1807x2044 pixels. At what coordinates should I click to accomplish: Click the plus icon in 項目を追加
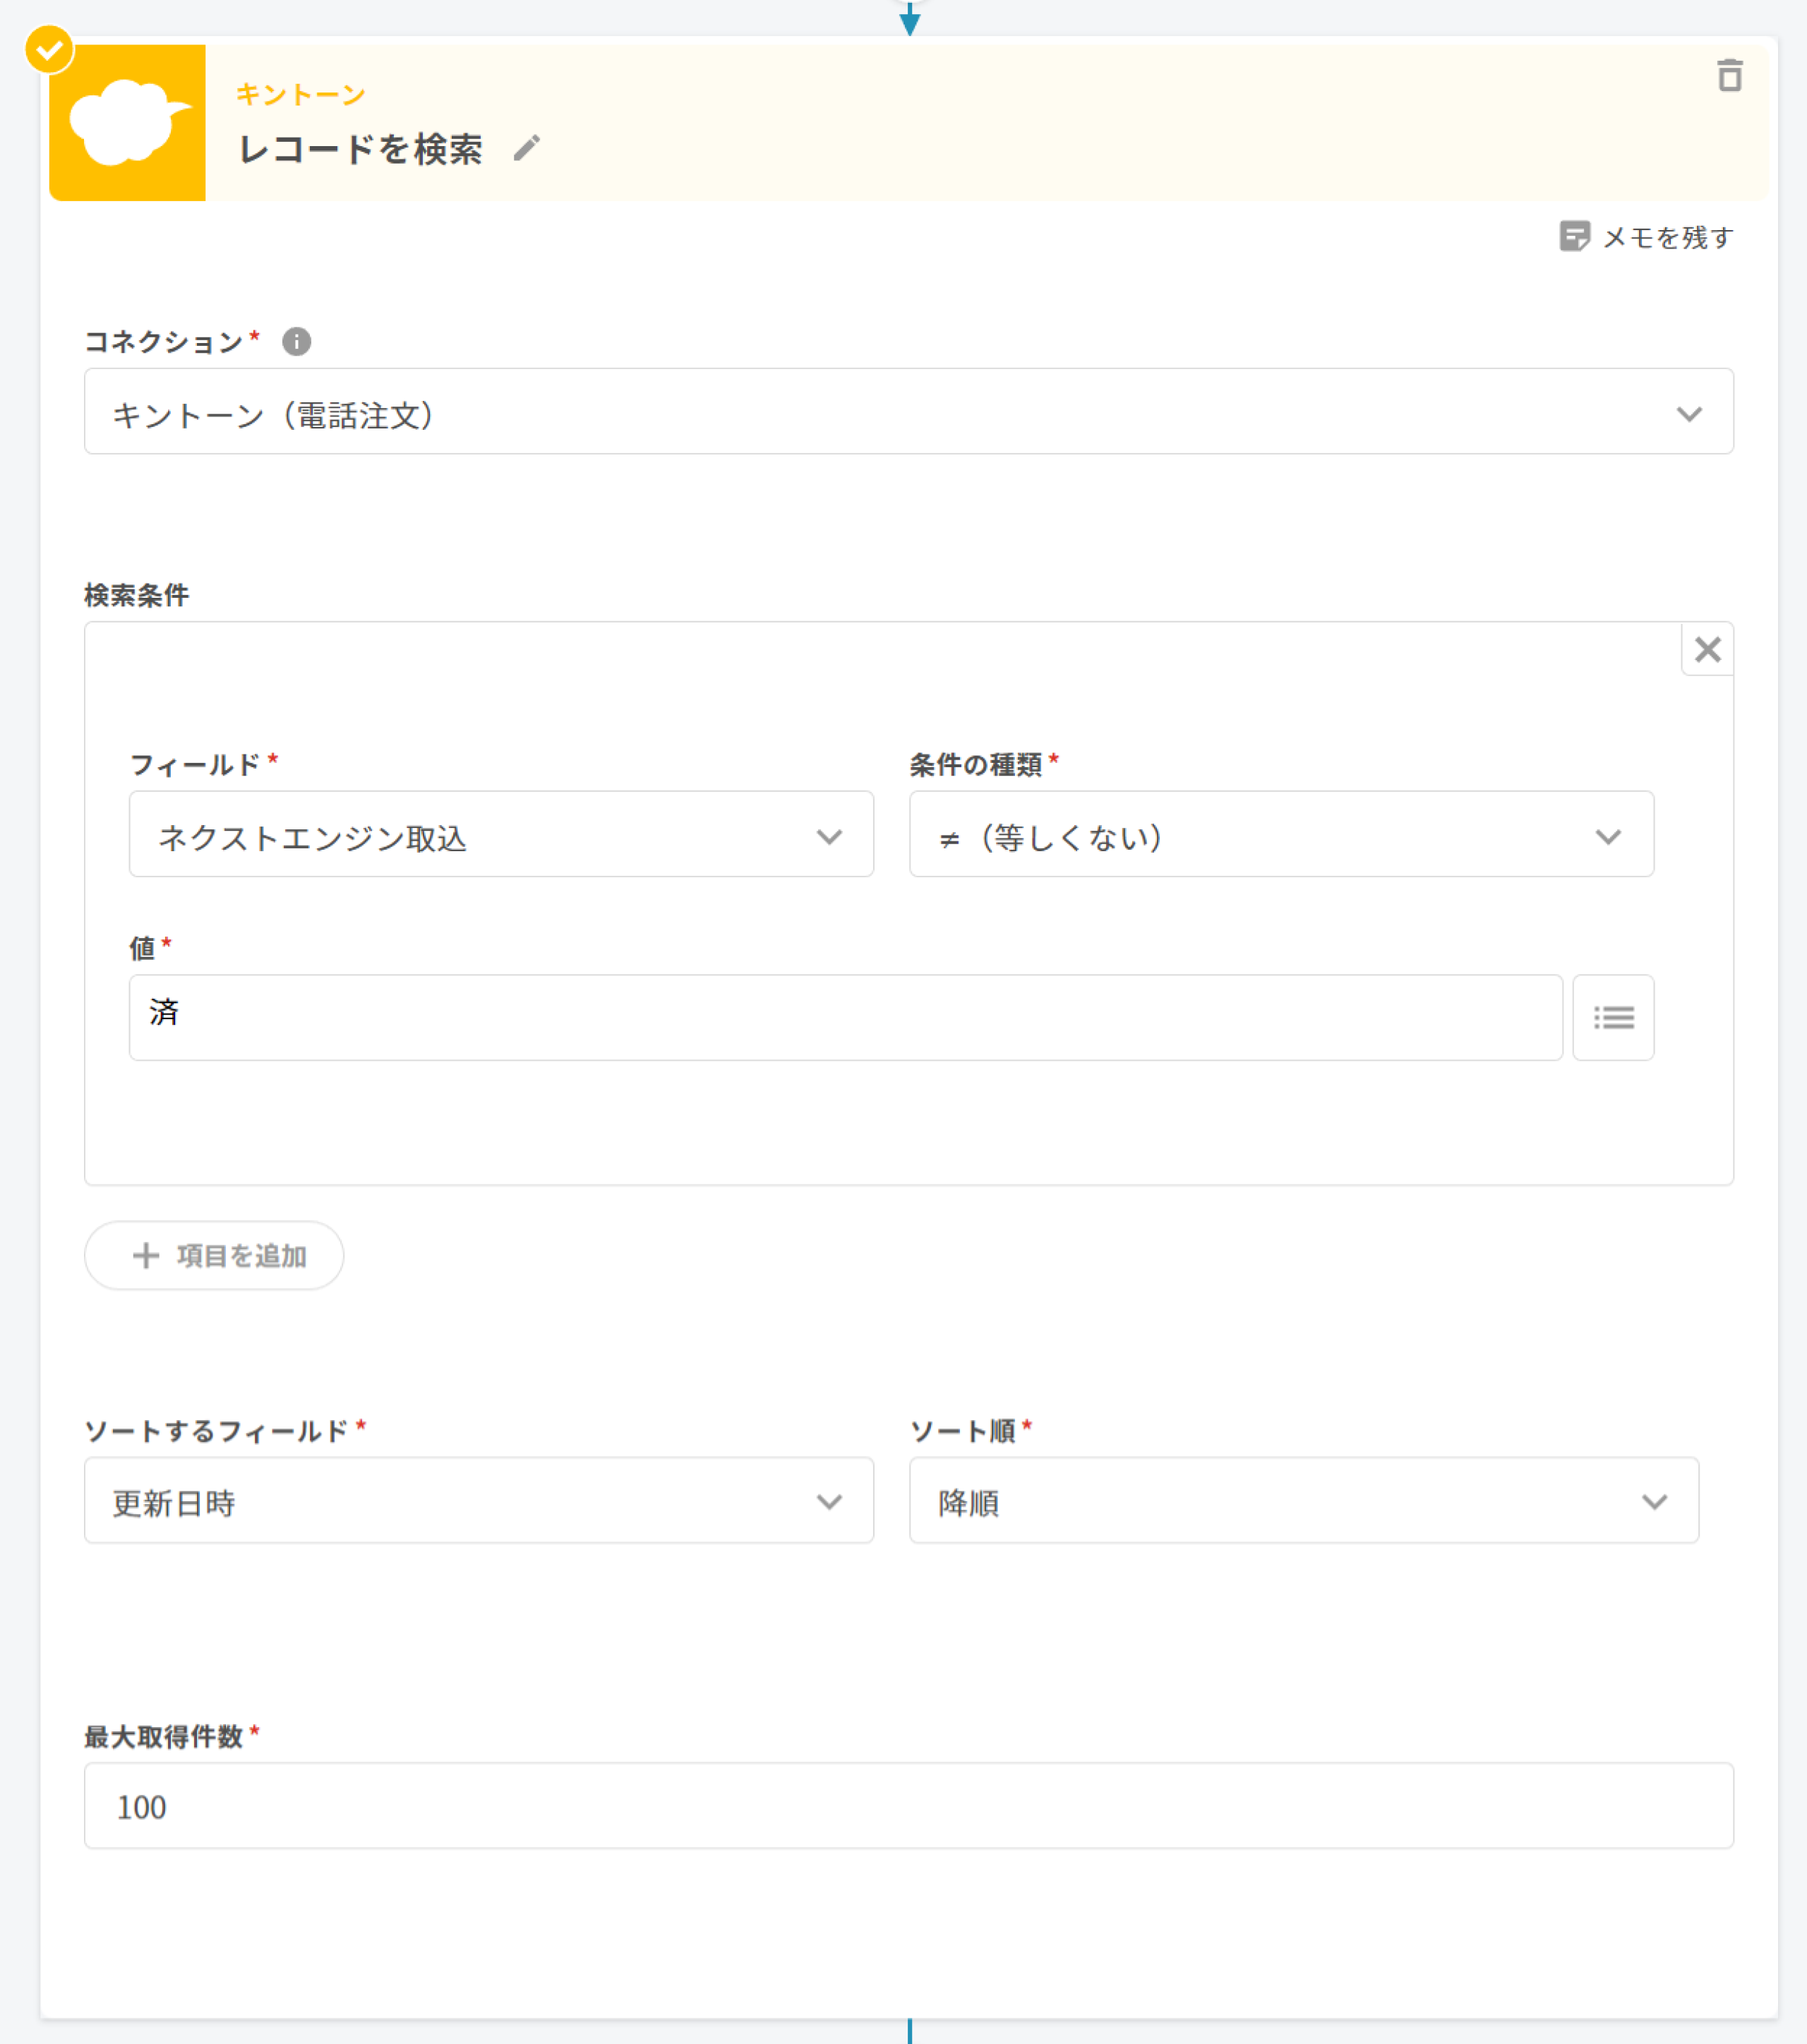click(146, 1255)
